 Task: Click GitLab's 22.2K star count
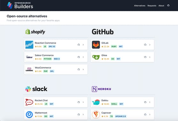pos(105,46)
